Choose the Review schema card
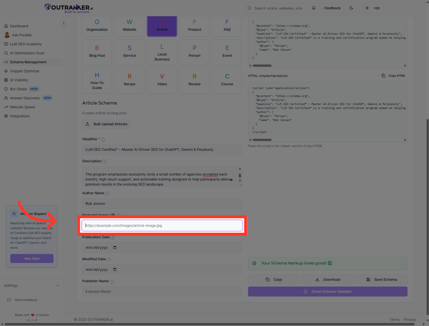This screenshot has width=429, height=326. click(x=195, y=81)
